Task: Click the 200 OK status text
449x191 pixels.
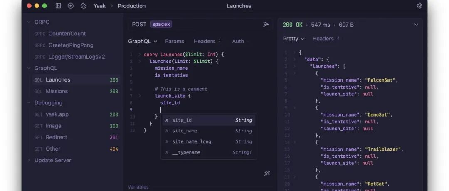Action: pos(293,25)
